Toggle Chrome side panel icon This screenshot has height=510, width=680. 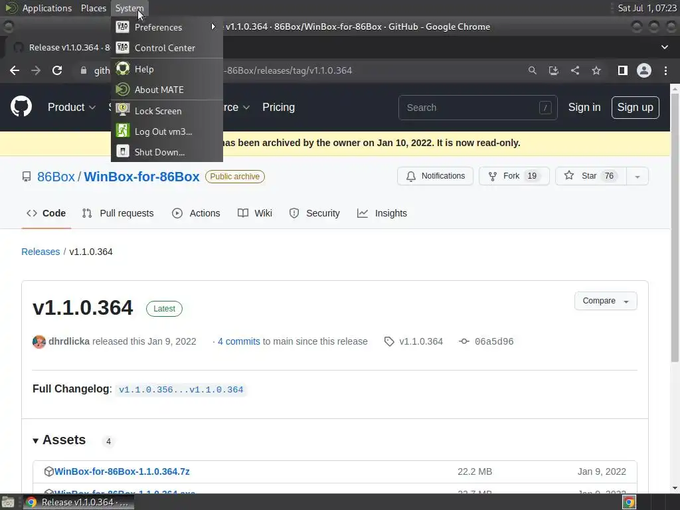point(622,70)
